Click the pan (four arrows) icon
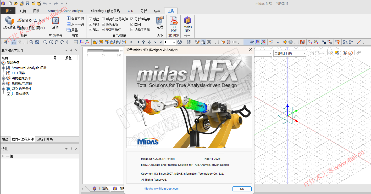 [68, 42]
